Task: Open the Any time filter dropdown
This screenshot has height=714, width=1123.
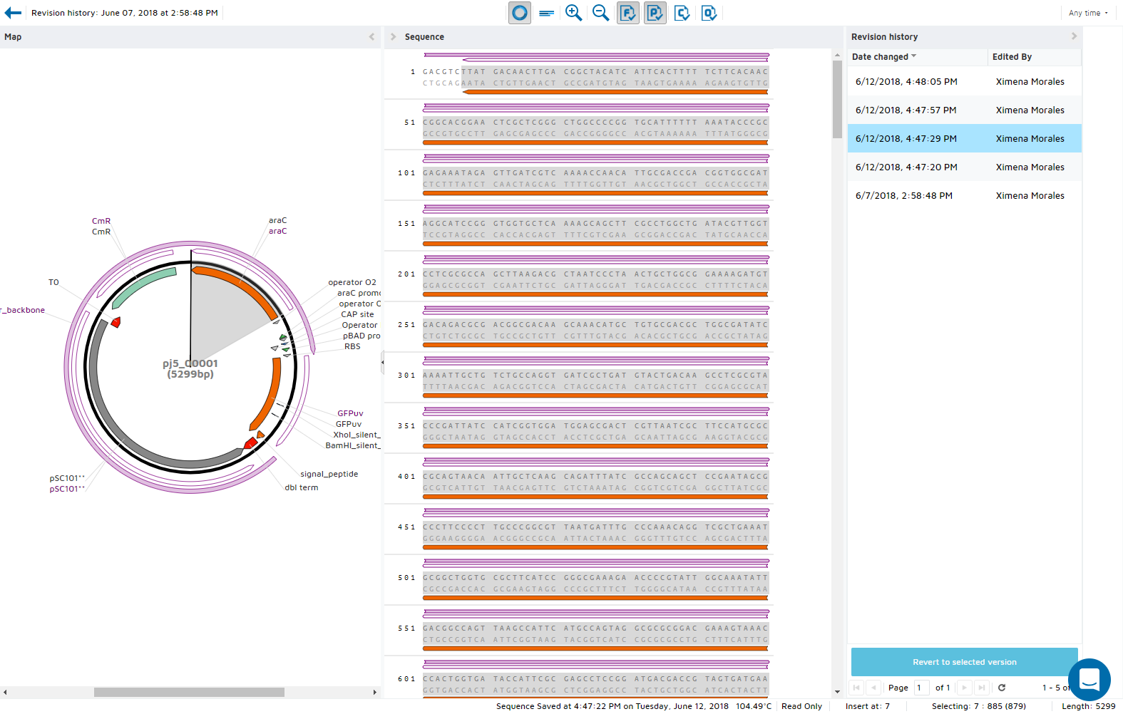Action: point(1088,13)
